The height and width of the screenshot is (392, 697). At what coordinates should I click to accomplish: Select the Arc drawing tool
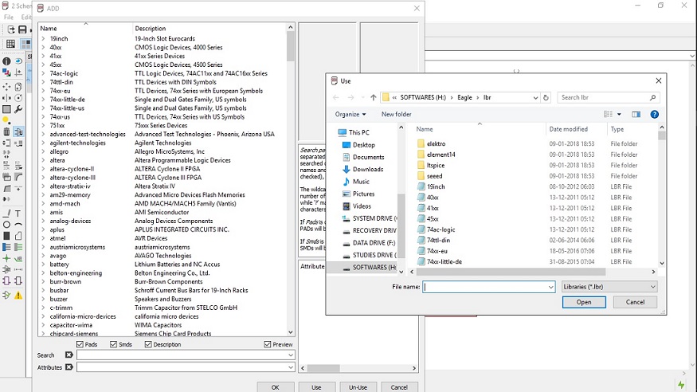pyautogui.click(x=18, y=225)
